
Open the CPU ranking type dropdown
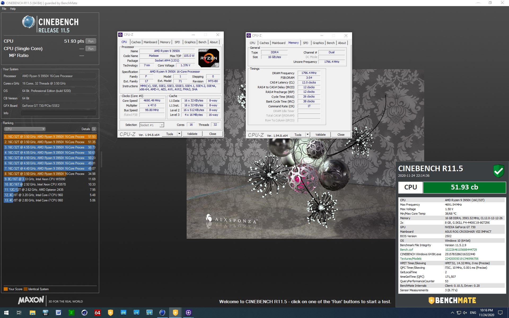click(25, 129)
